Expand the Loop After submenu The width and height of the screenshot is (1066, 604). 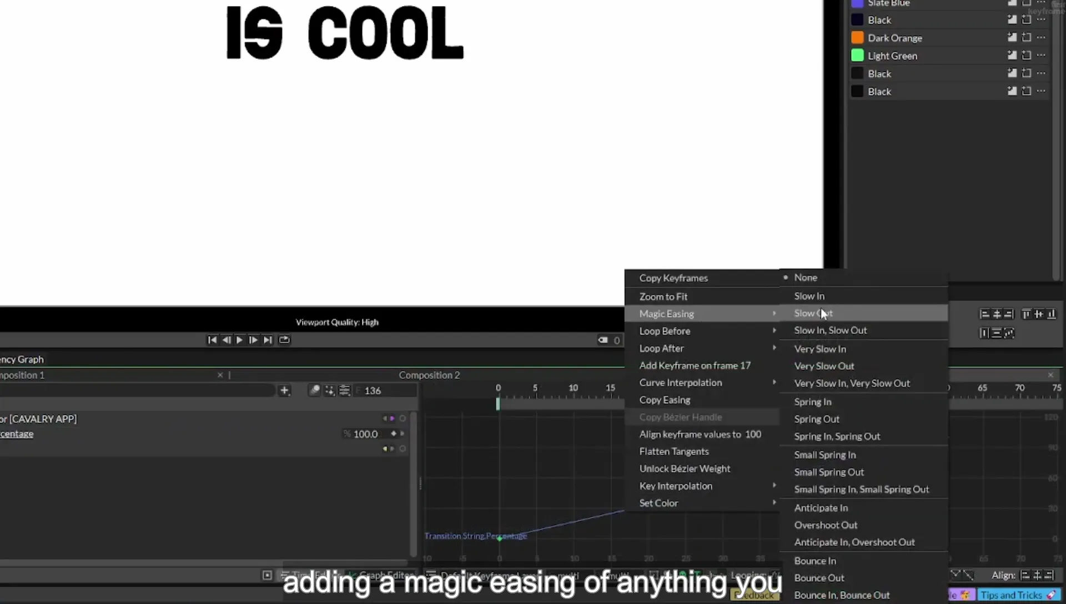click(702, 348)
